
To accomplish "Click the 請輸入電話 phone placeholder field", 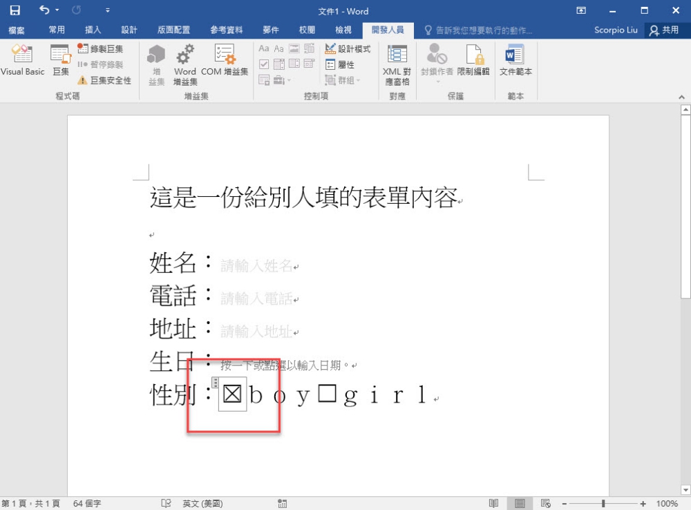I will pyautogui.click(x=256, y=299).
